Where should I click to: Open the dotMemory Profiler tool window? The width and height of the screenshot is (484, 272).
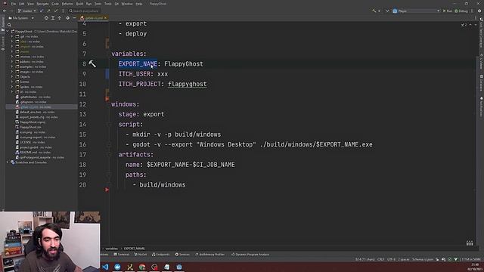click(210, 255)
